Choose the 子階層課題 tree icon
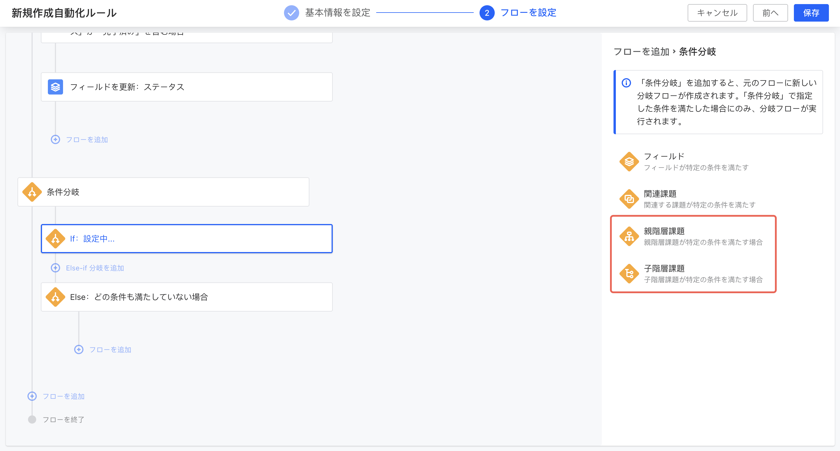The height and width of the screenshot is (451, 840). tap(629, 274)
